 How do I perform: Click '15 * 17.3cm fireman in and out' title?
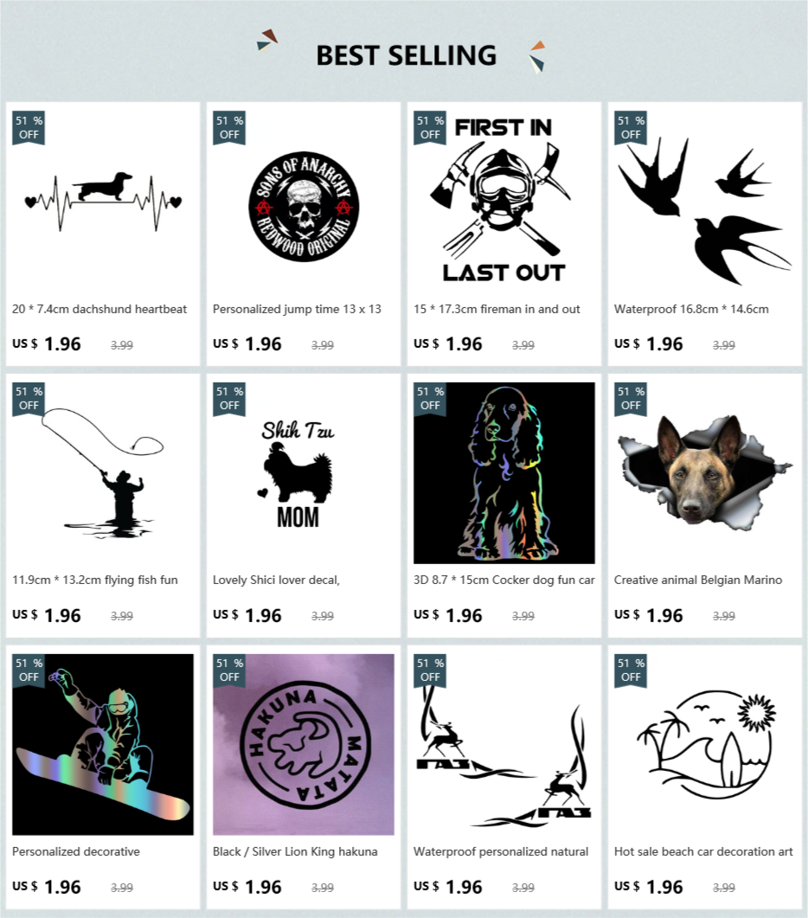(497, 309)
